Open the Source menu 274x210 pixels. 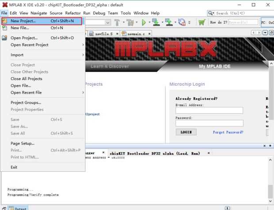(x=56, y=13)
